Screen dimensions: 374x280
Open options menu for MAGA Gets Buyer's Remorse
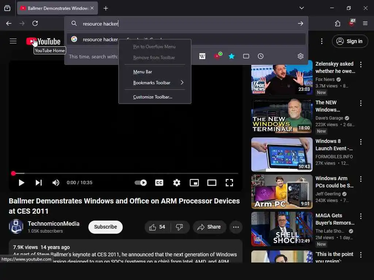(360, 216)
